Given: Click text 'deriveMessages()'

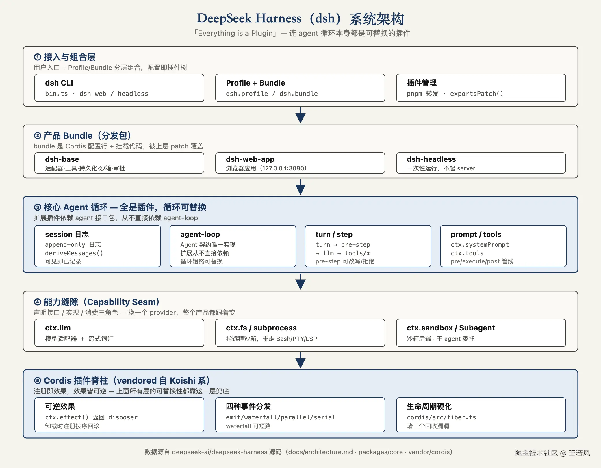Looking at the screenshot, I should (x=74, y=253).
